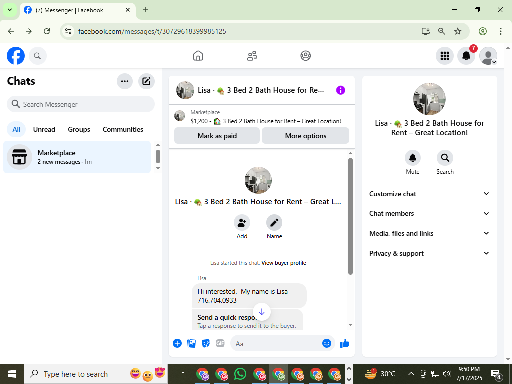Image resolution: width=512 pixels, height=384 pixels.
Task: Switch to the Groups filter tab
Action: tap(79, 129)
